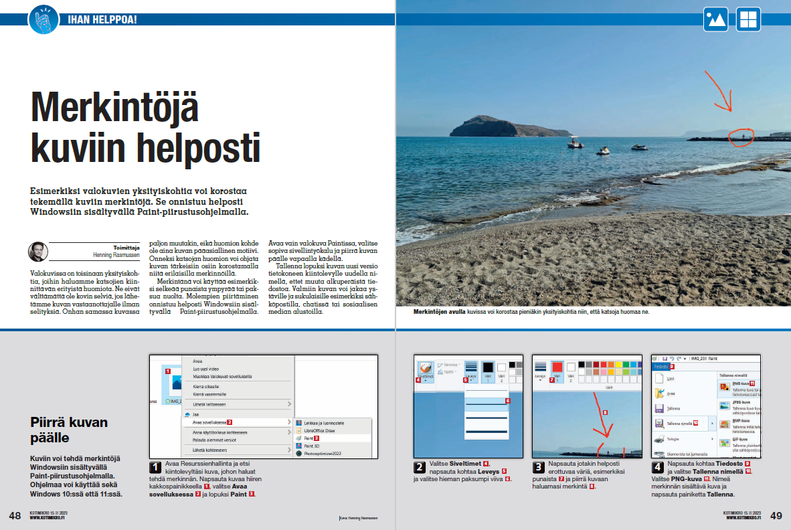Click the Tulosta printer icon
This screenshot has width=791, height=530.
click(x=659, y=439)
